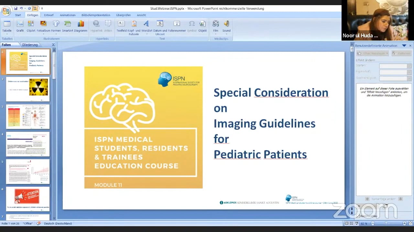Open the customize quick access toolbar dropdown
Image resolution: width=414 pixels, height=232 pixels.
click(x=42, y=8)
